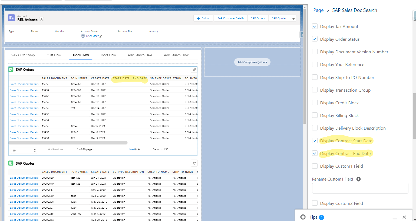416x221 pixels.
Task: Open Adv Search Flexi tab
Action: [140, 55]
